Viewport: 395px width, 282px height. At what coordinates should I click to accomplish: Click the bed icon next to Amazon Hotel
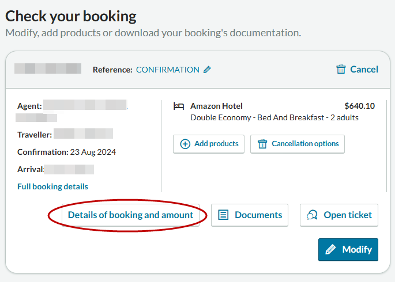(179, 106)
